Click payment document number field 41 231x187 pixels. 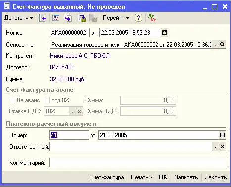(69, 135)
